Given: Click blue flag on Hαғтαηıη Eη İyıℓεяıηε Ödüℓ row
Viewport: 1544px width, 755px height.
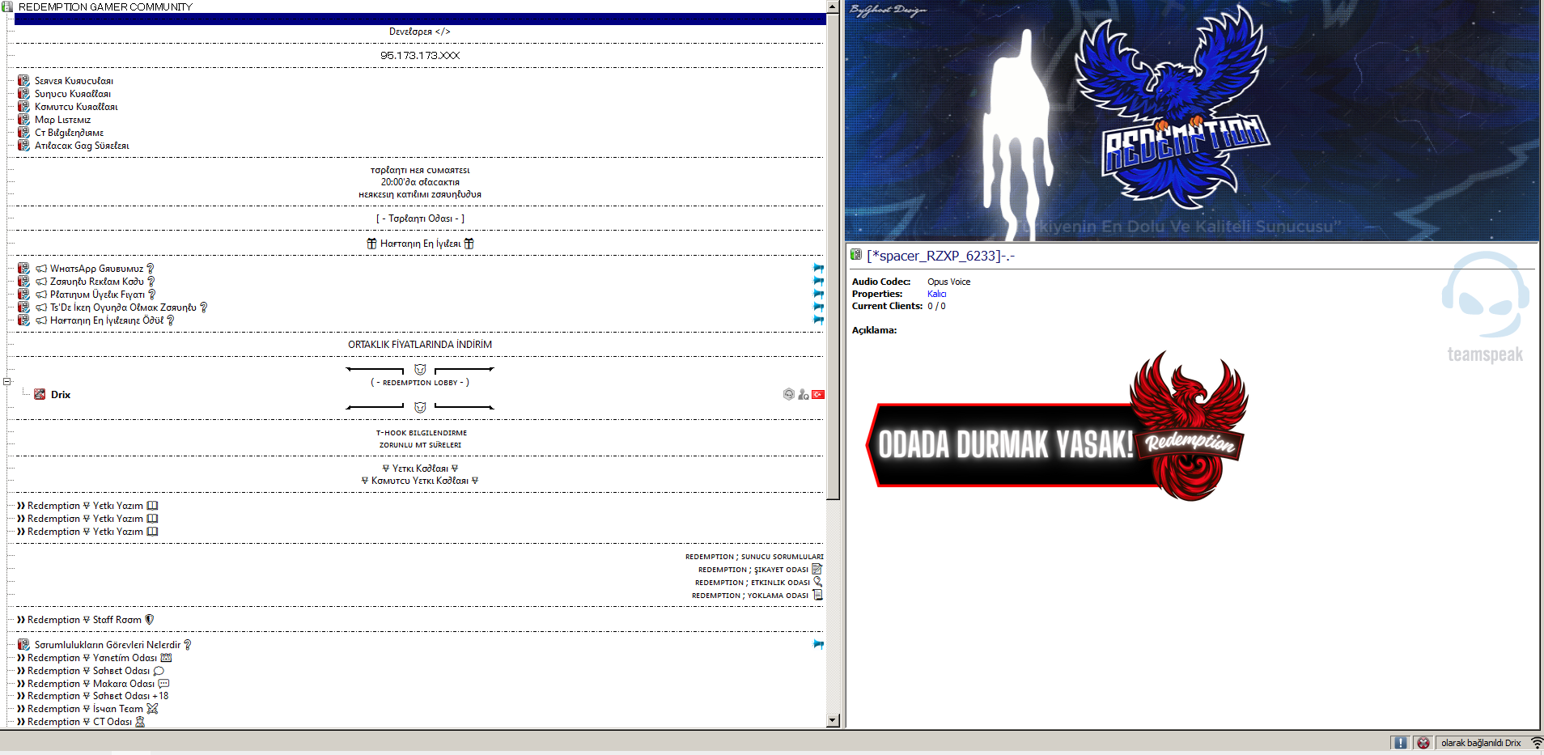Looking at the screenshot, I should tap(818, 320).
